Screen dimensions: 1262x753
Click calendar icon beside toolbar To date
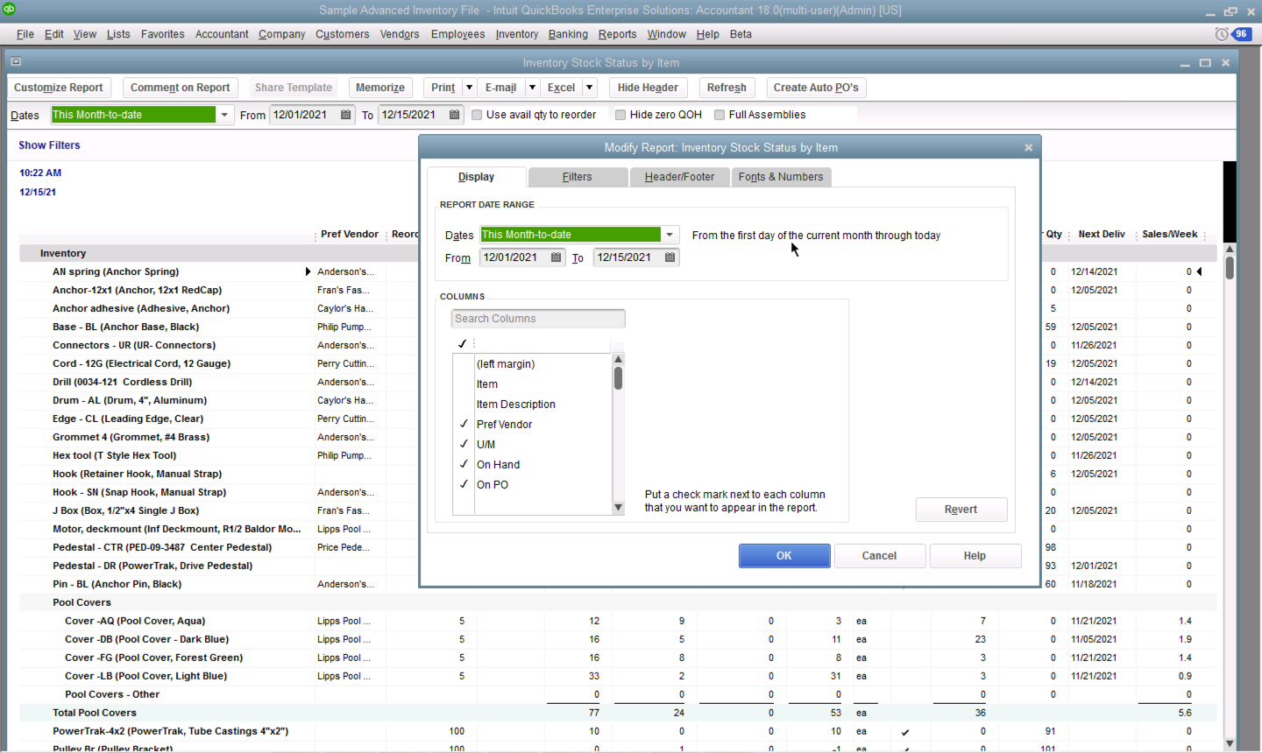pyautogui.click(x=454, y=115)
